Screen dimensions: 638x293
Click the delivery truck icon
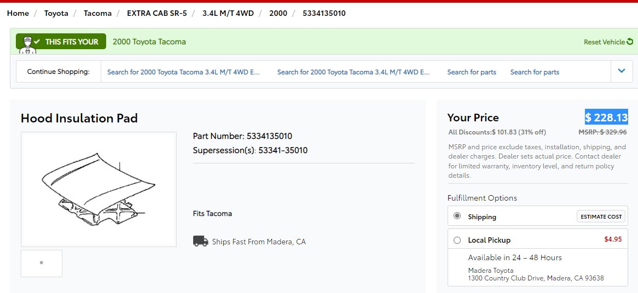pyautogui.click(x=201, y=242)
